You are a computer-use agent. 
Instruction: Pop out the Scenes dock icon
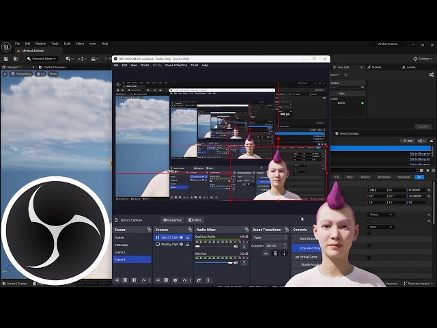coord(149,230)
